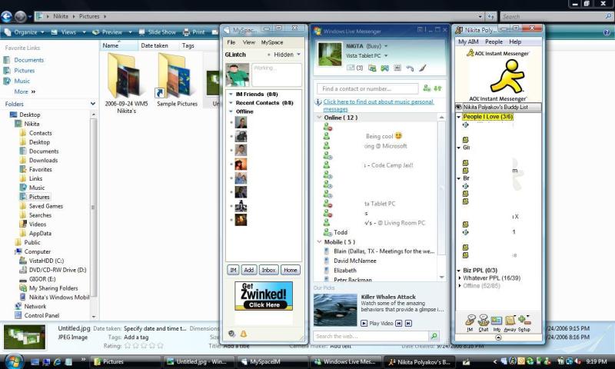Viewport: 615px width, 369px height.
Task: Select the Sample Pictures folder shortcut
Action: pyautogui.click(x=177, y=81)
